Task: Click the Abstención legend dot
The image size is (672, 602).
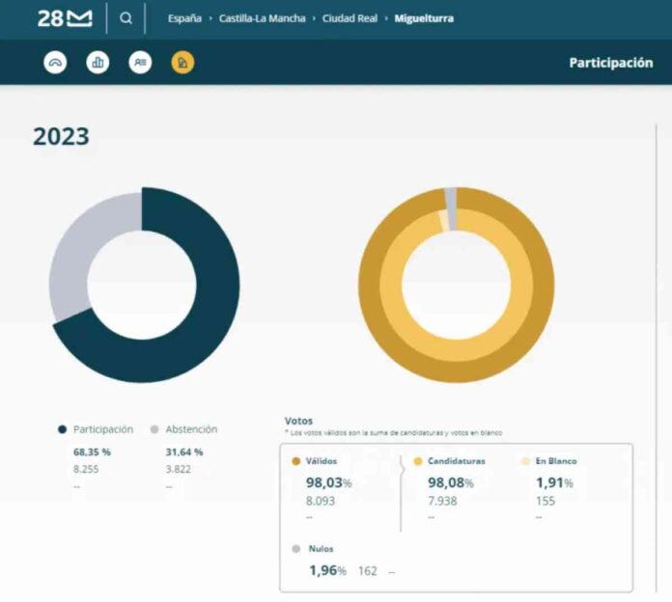Action: click(x=155, y=429)
